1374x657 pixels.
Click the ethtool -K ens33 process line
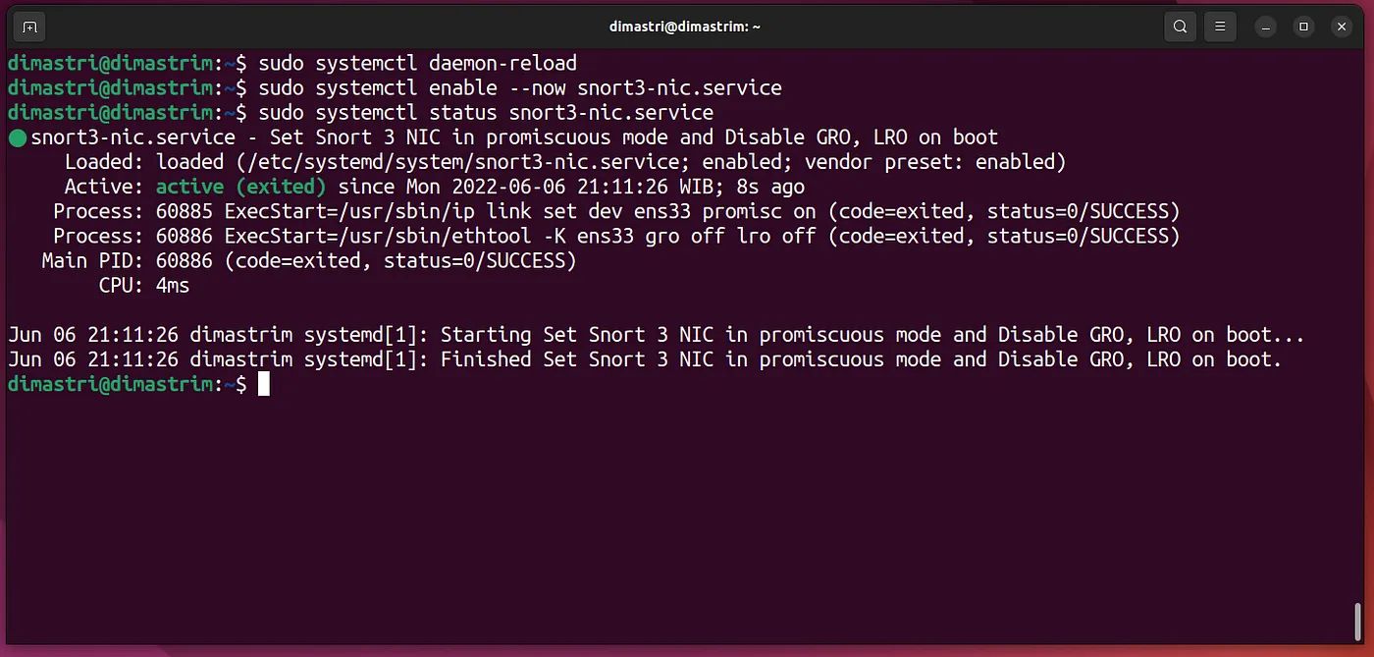coord(615,236)
